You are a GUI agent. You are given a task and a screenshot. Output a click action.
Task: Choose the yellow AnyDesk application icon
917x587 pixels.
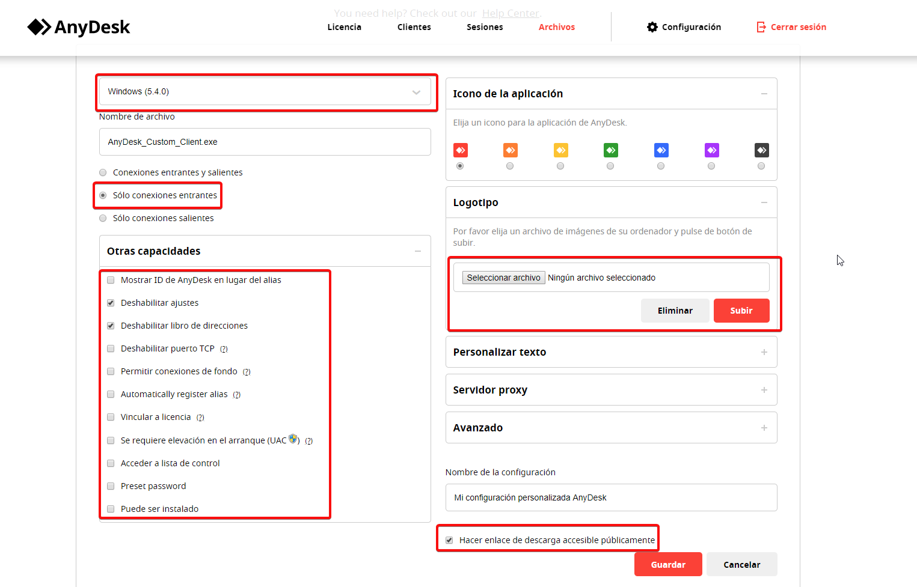(561, 150)
